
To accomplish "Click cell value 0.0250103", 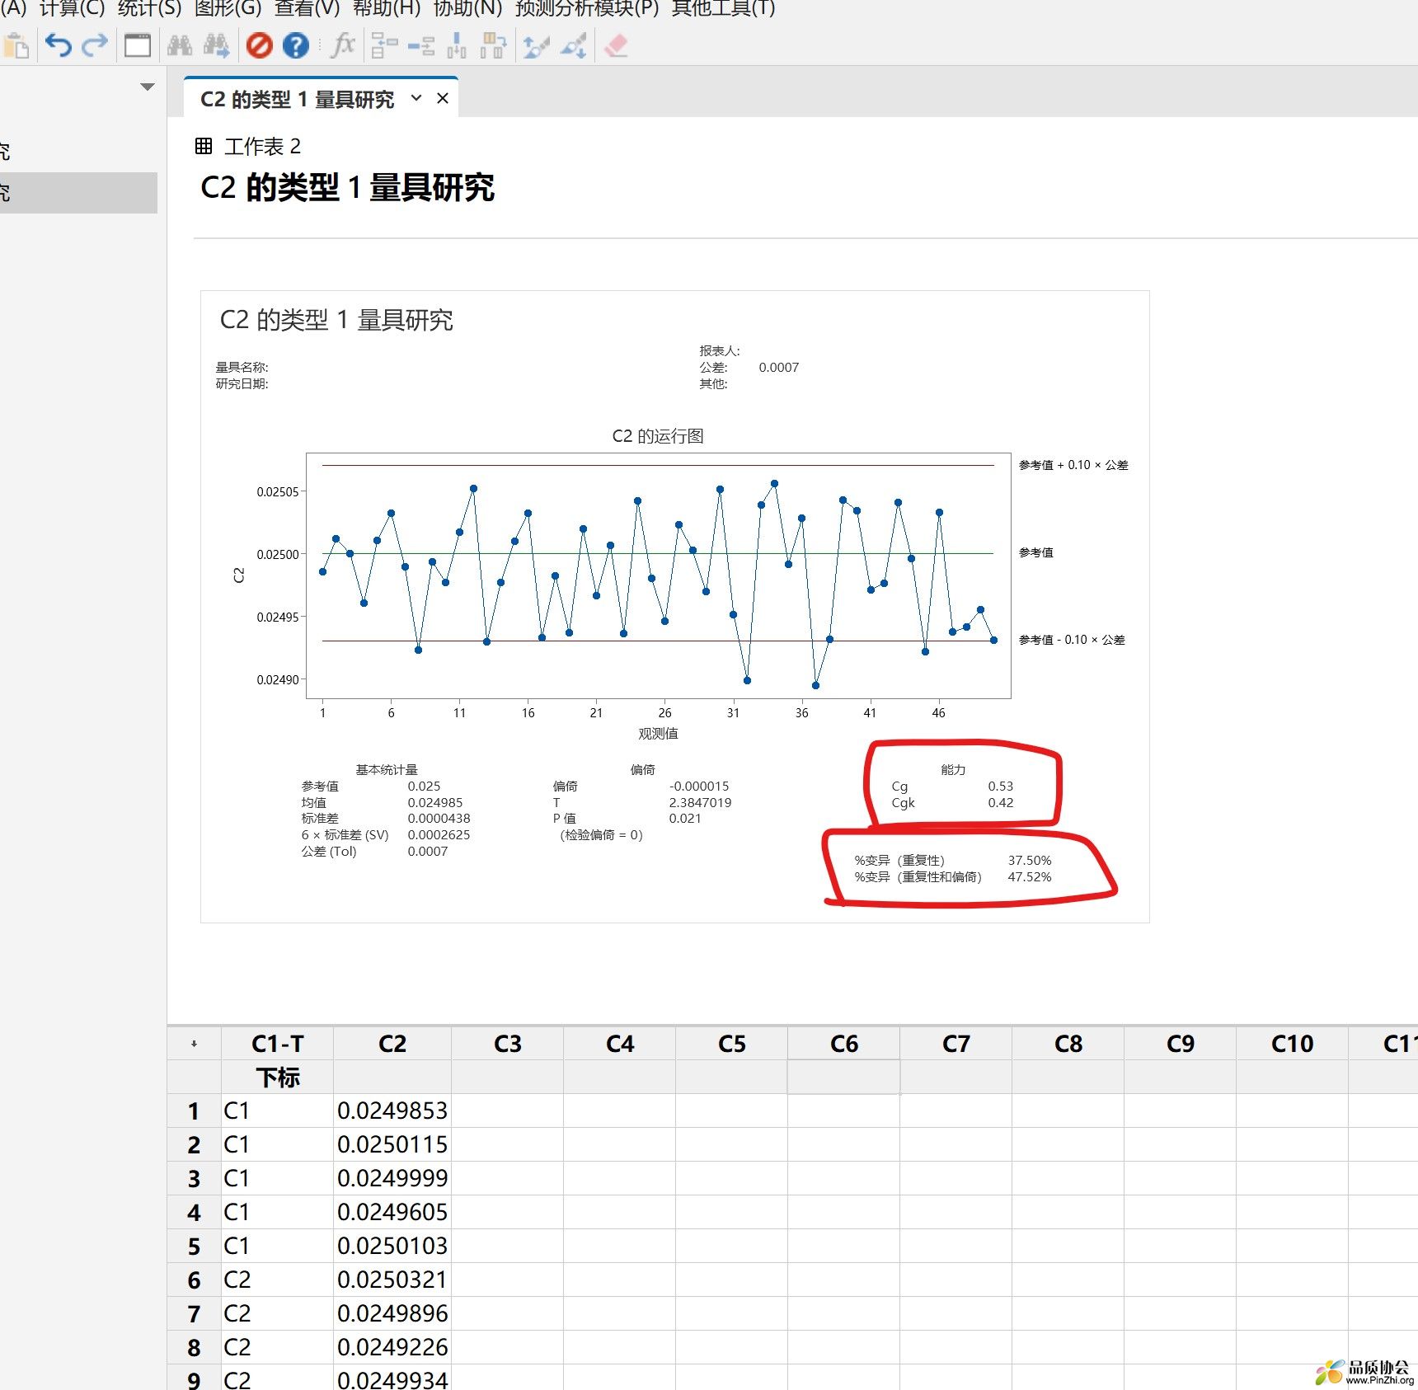I will tap(392, 1247).
